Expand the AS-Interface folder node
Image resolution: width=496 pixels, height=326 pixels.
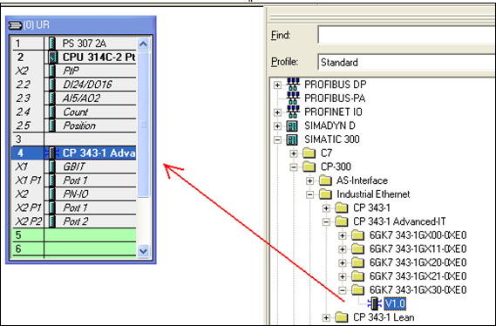click(x=310, y=180)
